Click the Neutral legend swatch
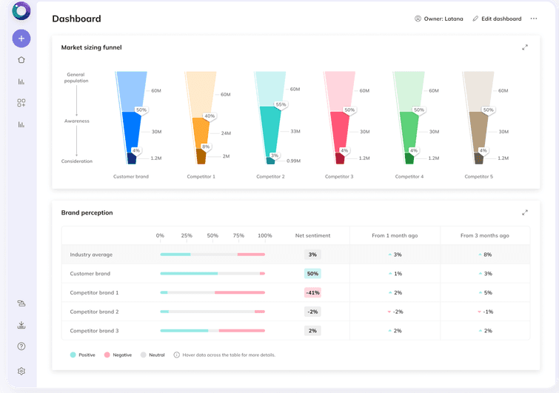The height and width of the screenshot is (393, 559). click(144, 355)
